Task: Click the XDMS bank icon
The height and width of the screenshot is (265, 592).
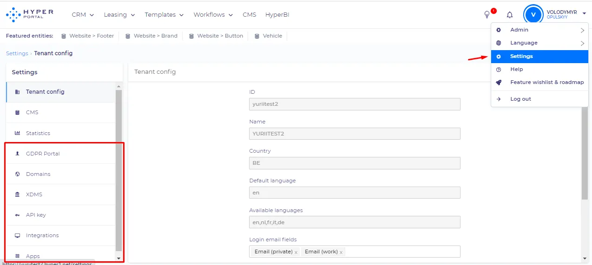Action: click(18, 194)
